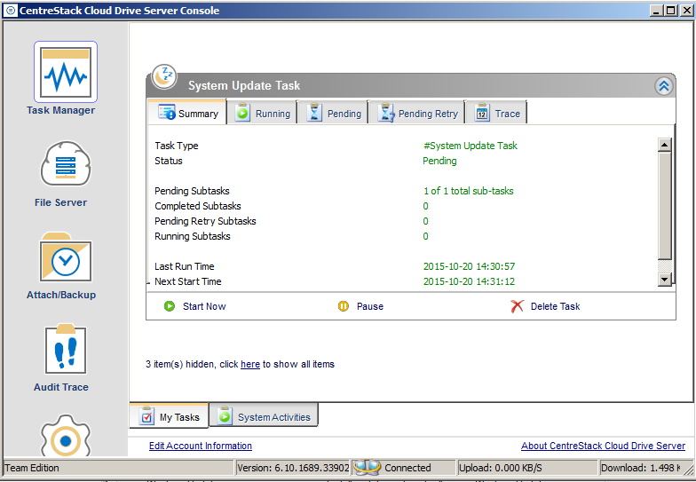
Task: Open the Audit Trace footprint icon
Action: (x=66, y=349)
